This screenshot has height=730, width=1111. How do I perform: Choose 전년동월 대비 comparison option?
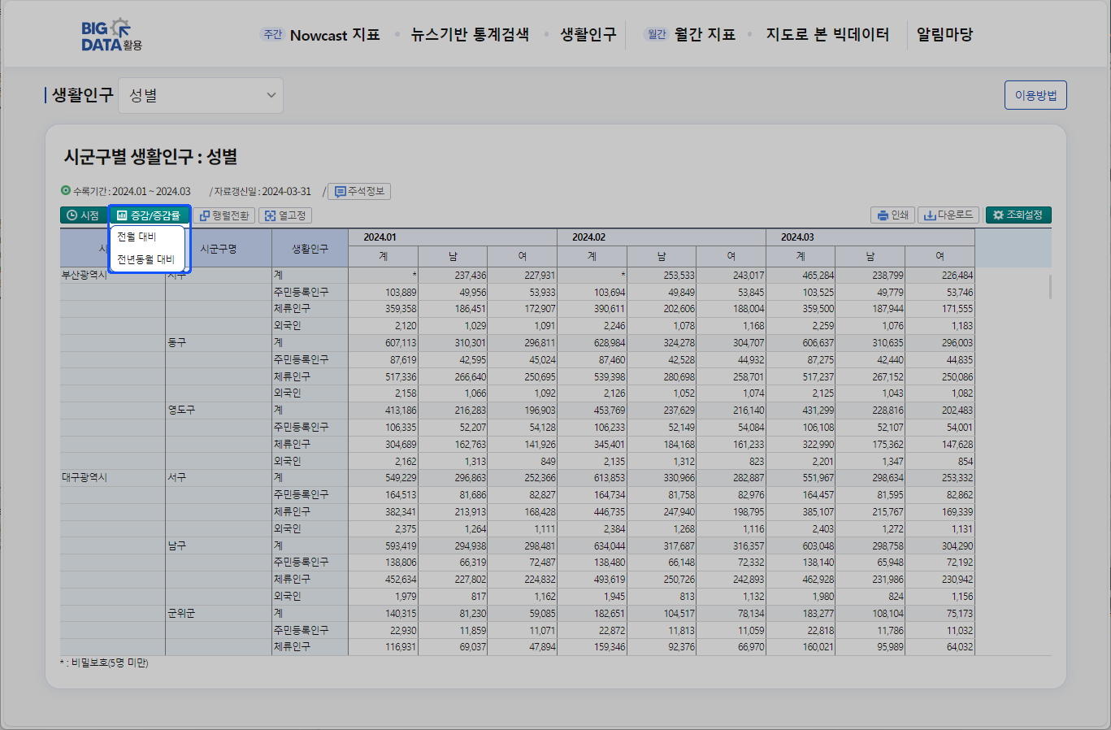pos(145,259)
